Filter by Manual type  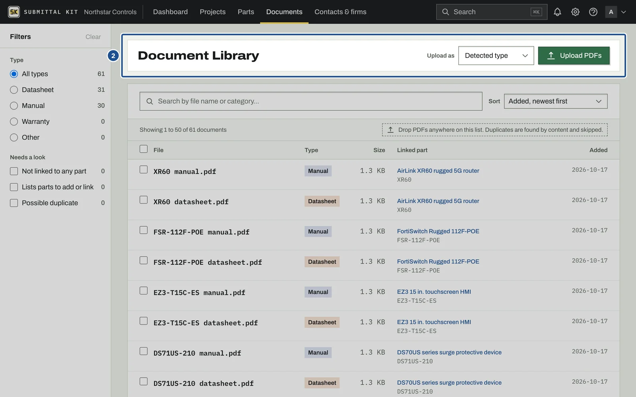click(x=14, y=106)
